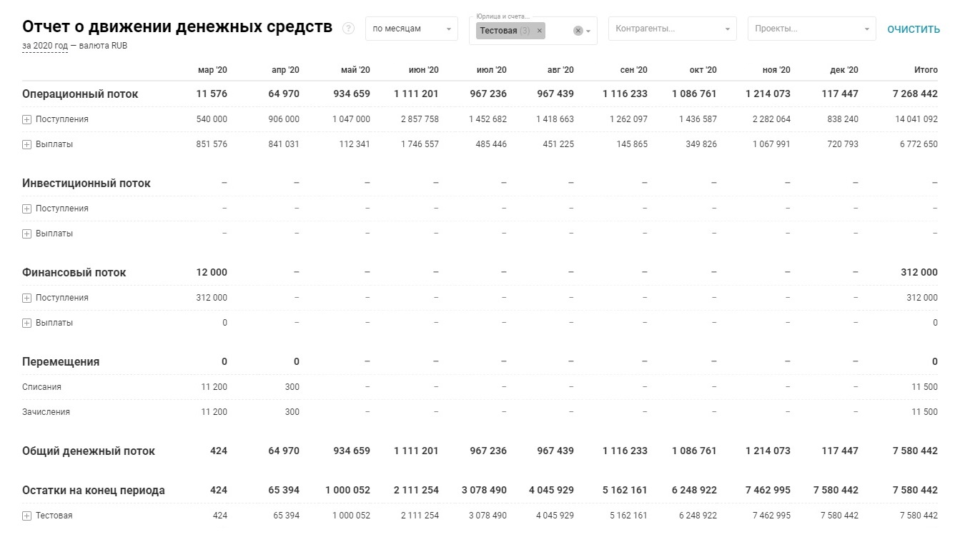The height and width of the screenshot is (557, 965).
Task: Click December receipts value 838 240
Action: [x=843, y=119]
